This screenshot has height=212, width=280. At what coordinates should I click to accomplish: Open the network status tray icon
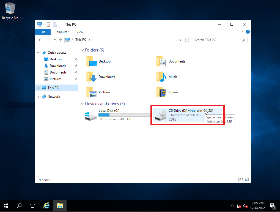pyautogui.click(x=239, y=206)
